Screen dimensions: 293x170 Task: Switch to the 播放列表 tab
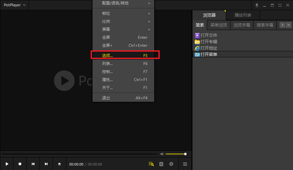[x=243, y=15]
